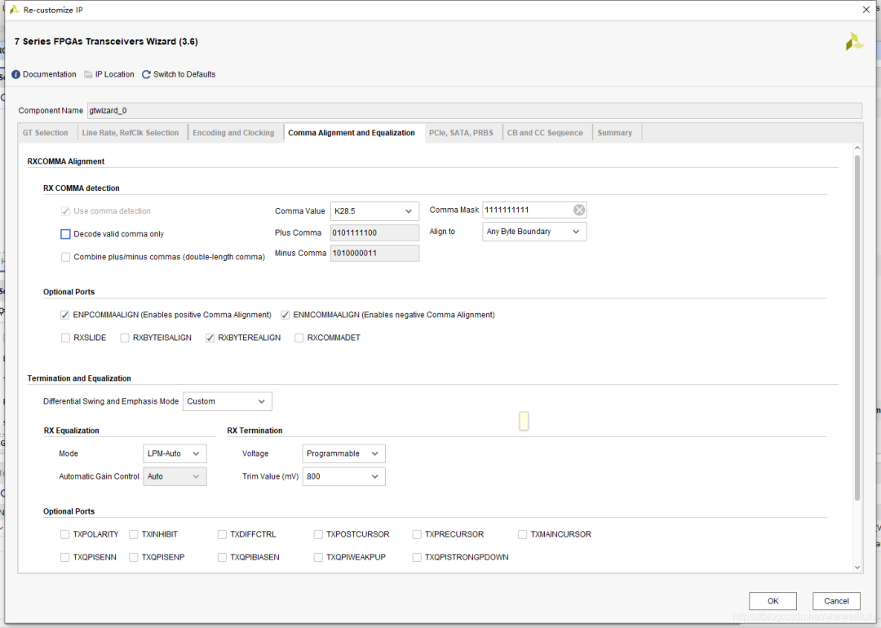Click the OK button

[x=773, y=601]
